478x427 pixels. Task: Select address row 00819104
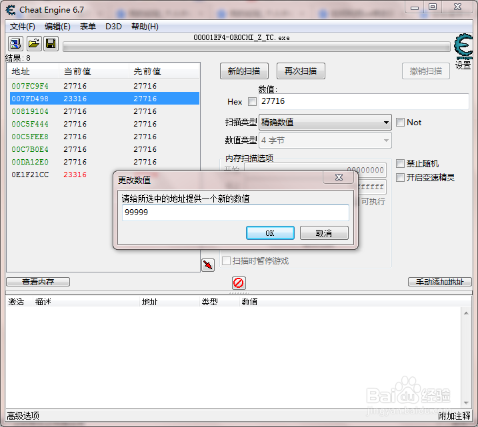click(104, 111)
